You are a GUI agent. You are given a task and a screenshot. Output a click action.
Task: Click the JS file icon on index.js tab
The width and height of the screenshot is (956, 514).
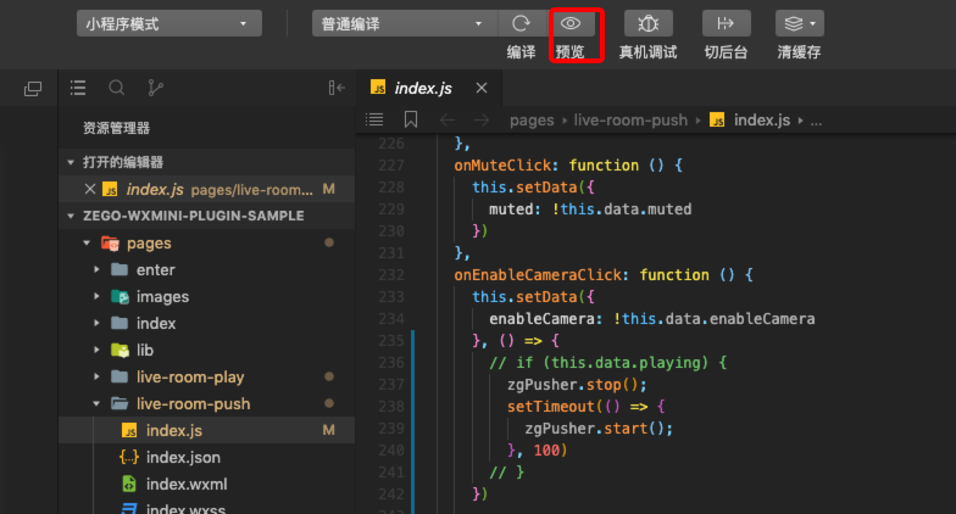pos(378,88)
